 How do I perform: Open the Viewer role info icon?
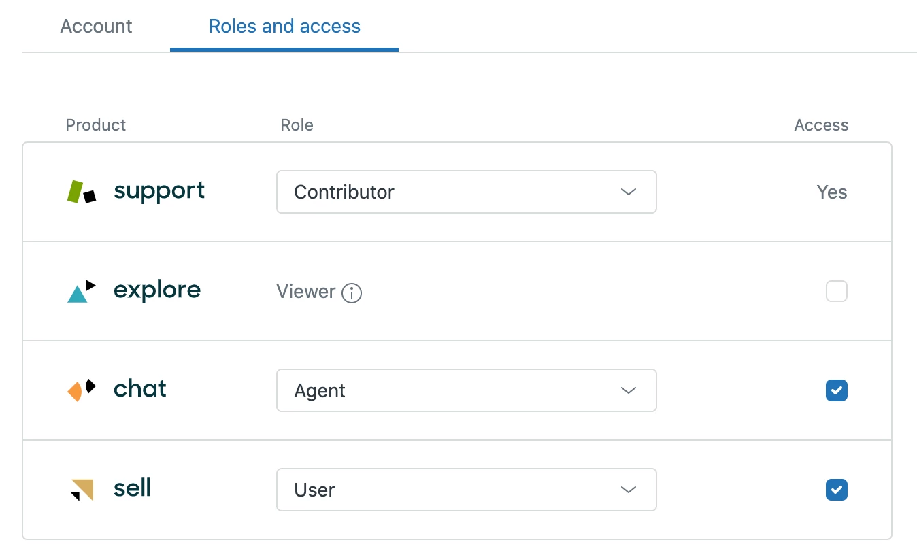[352, 293]
